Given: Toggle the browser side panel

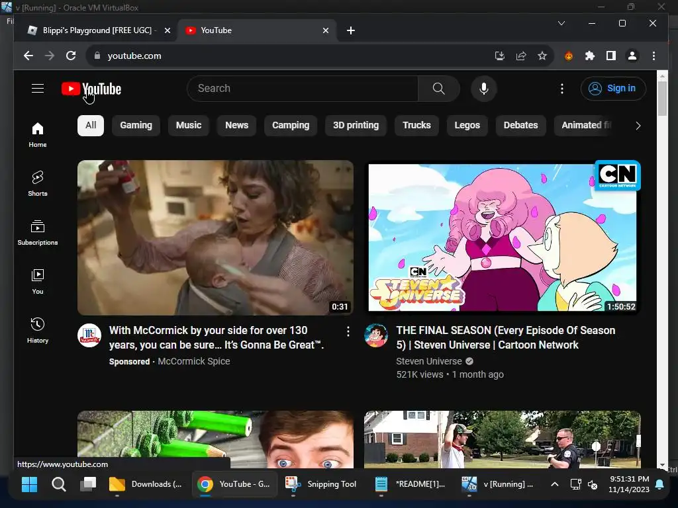Looking at the screenshot, I should pos(611,56).
